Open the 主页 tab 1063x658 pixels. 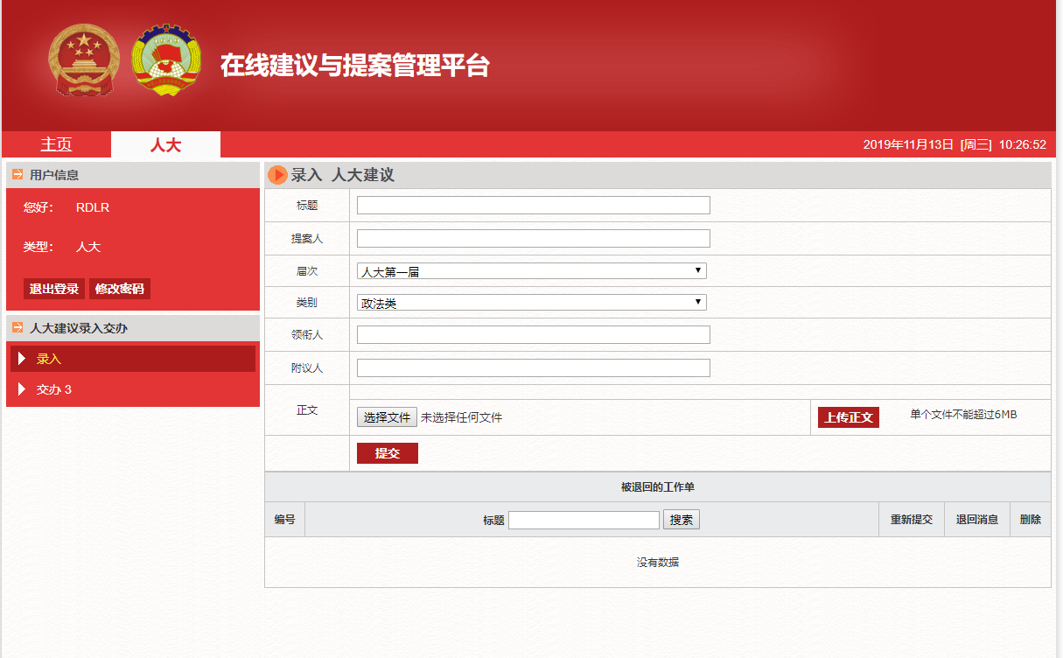56,144
